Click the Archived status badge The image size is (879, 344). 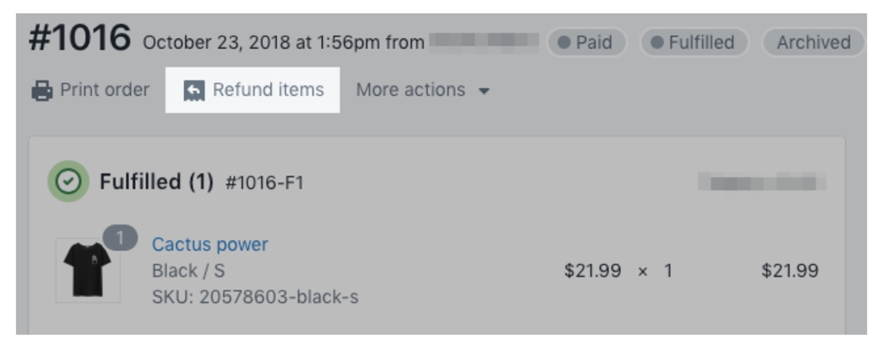click(813, 42)
